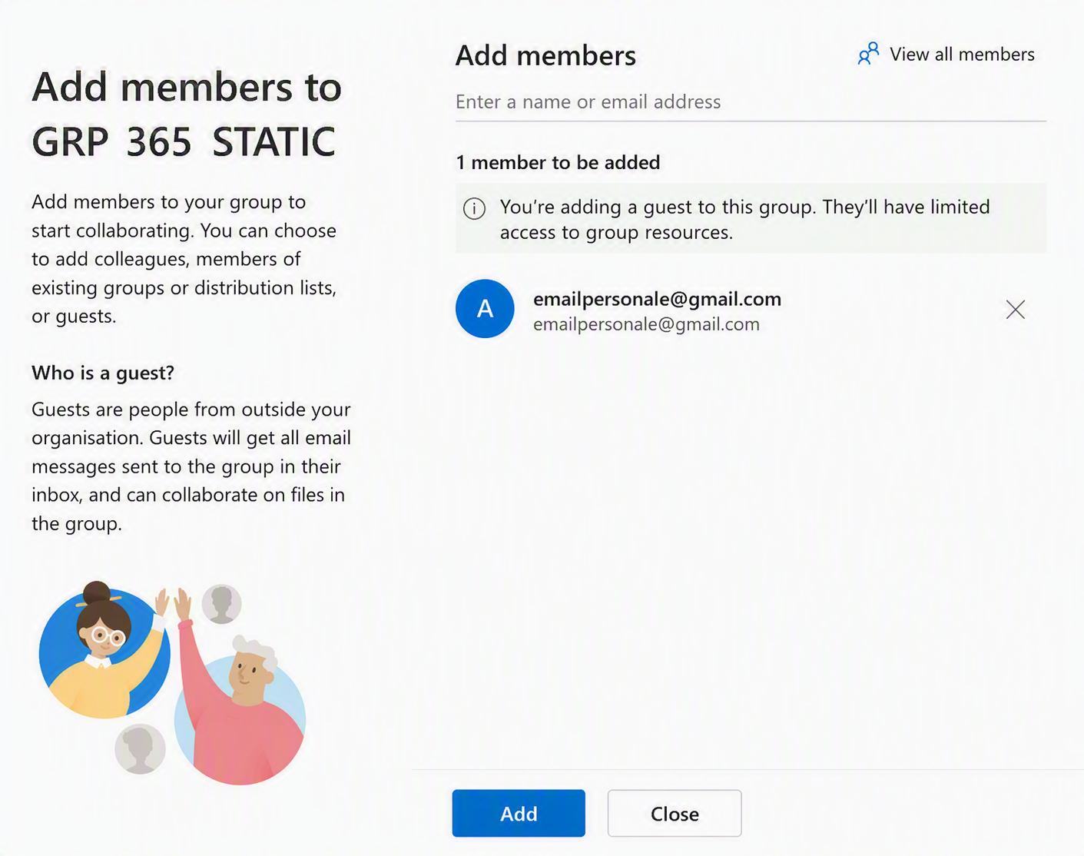Click the View all members people icon
1084x856 pixels.
[x=868, y=54]
